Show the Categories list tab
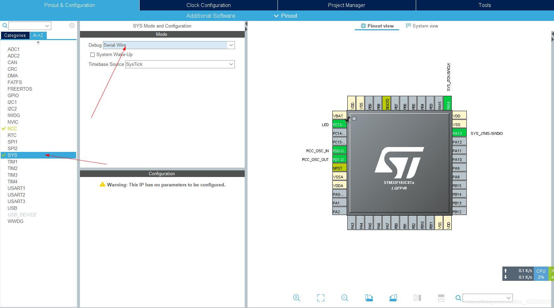This screenshot has height=308, width=554. pos(15,35)
